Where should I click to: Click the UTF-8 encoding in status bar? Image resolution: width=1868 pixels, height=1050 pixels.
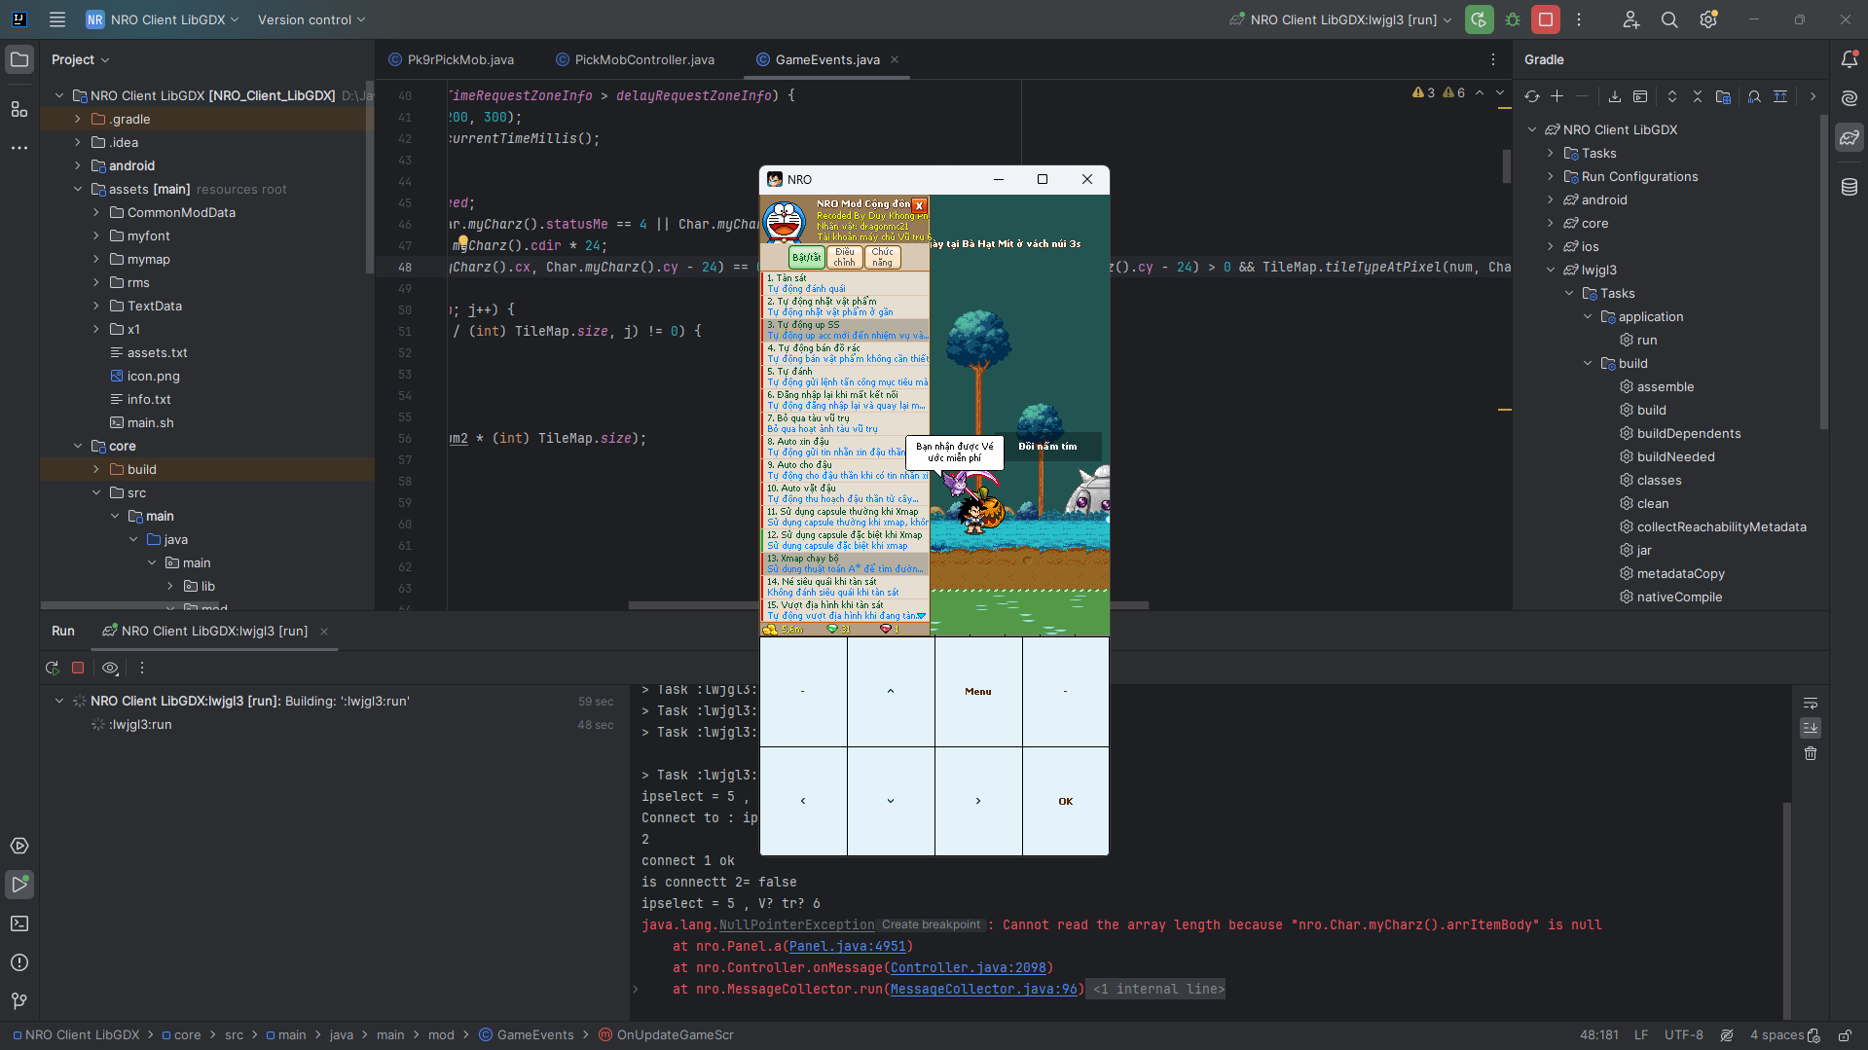click(1683, 1035)
